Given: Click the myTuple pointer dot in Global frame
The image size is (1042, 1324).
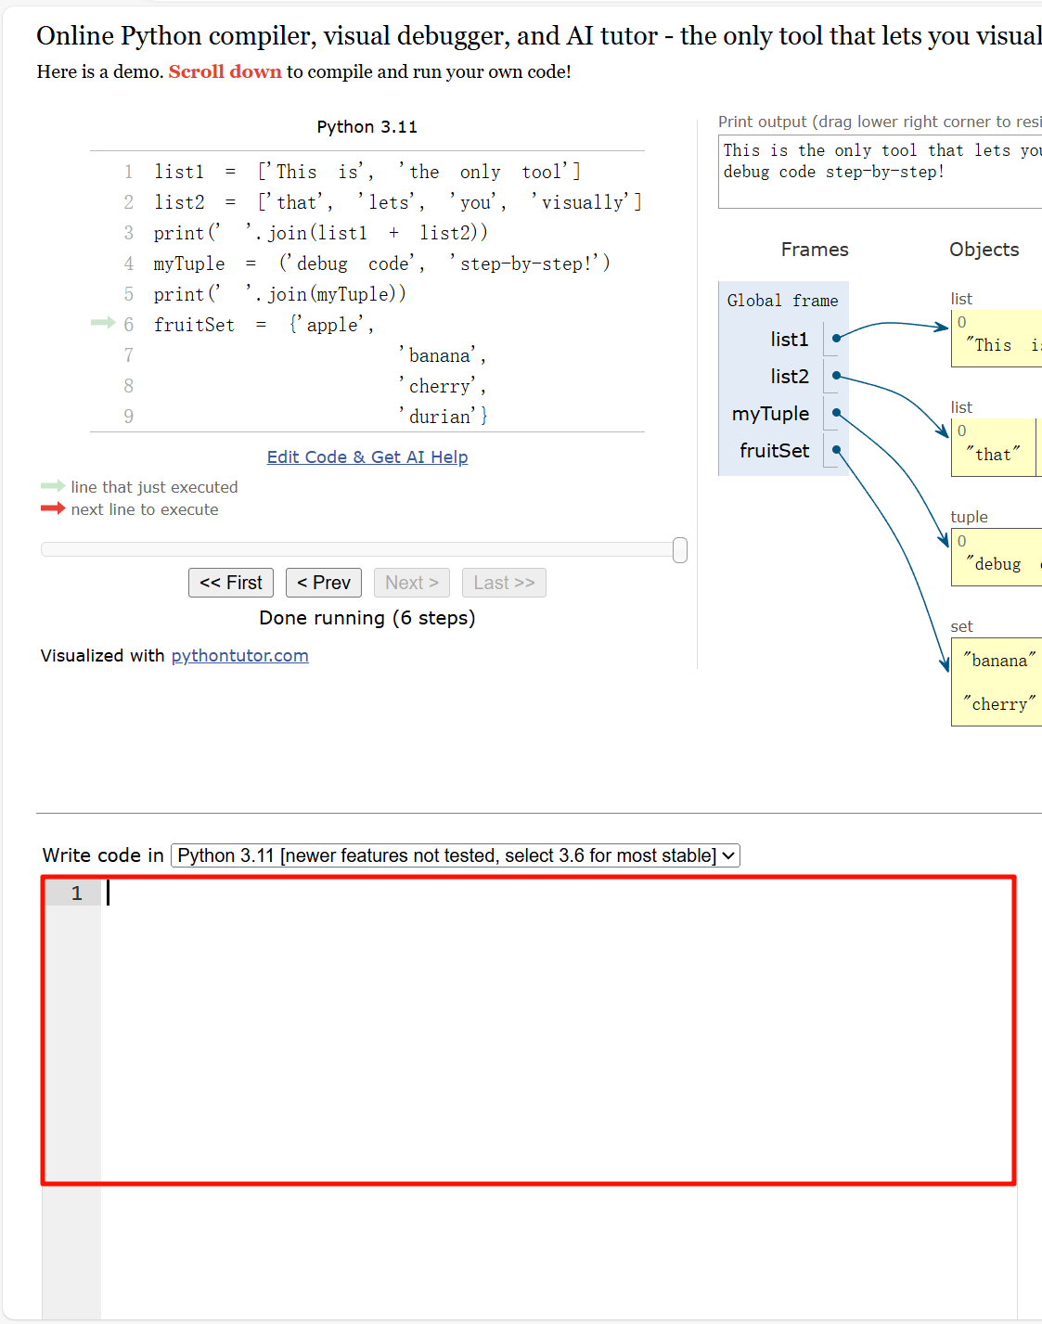Looking at the screenshot, I should [x=836, y=413].
